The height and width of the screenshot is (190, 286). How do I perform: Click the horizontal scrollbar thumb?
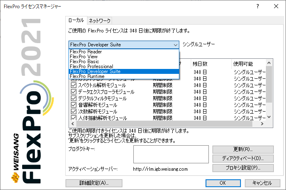(x=164, y=124)
